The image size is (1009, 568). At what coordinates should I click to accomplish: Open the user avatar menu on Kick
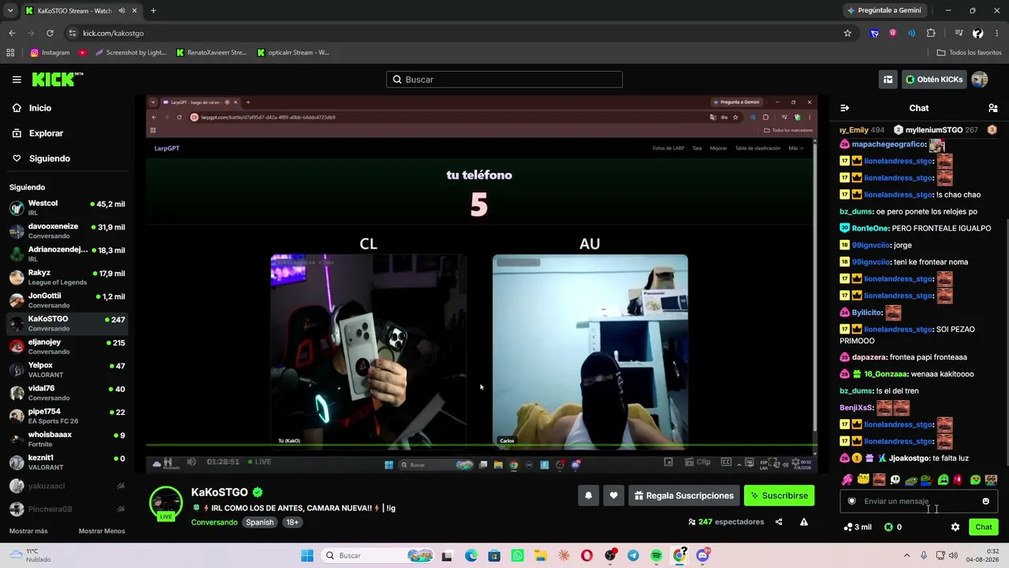point(980,80)
